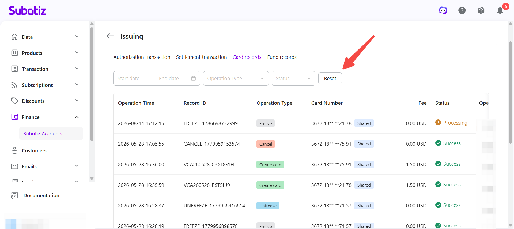Screen dimensions: 514x229
Task: Click the Subscriptions feed icon
Action: tap(14, 85)
